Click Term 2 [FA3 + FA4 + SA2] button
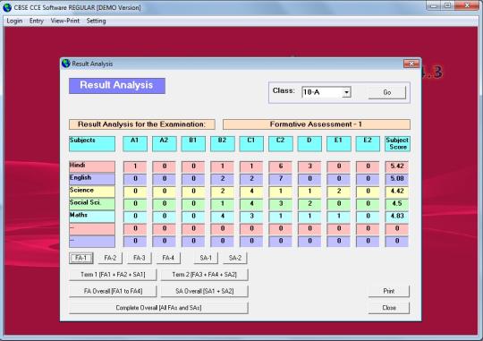Image resolution: width=483 pixels, height=341 pixels. click(x=204, y=275)
